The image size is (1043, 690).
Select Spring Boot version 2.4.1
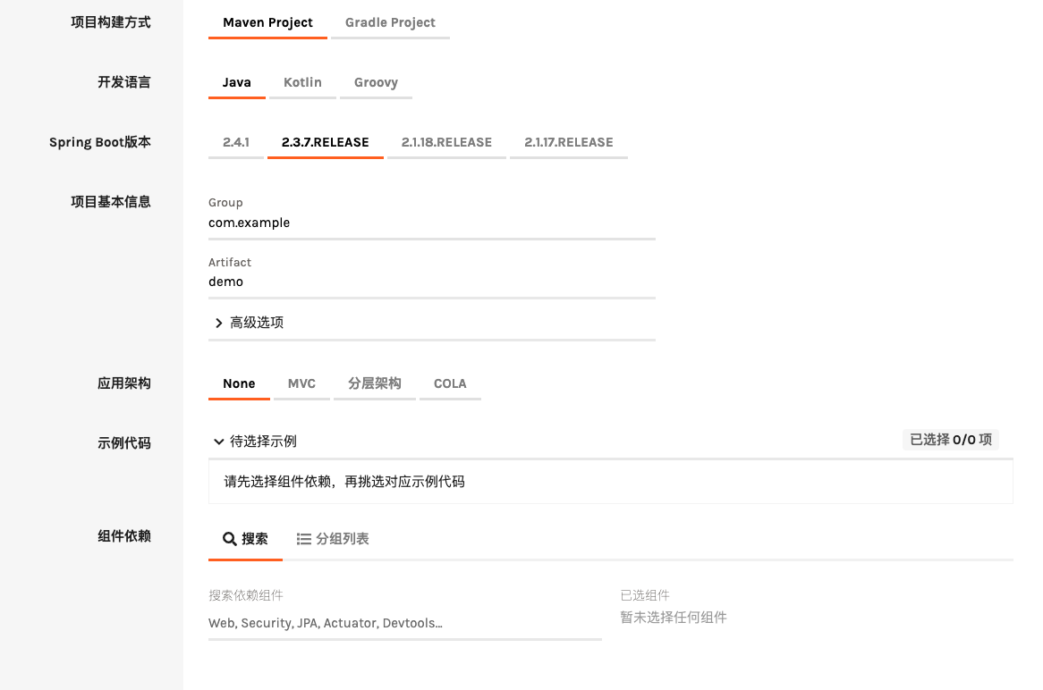(x=236, y=142)
